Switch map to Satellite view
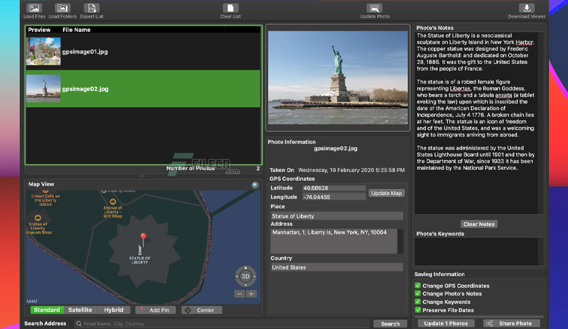 [x=80, y=310]
